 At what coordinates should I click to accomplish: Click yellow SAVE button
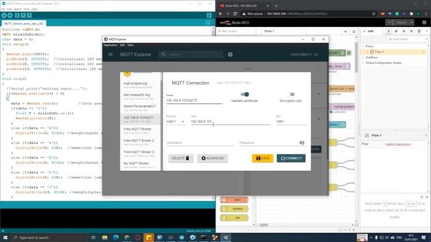point(263,159)
